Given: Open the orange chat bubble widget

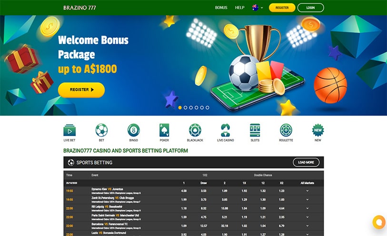Looking at the screenshot, I should point(379,222).
